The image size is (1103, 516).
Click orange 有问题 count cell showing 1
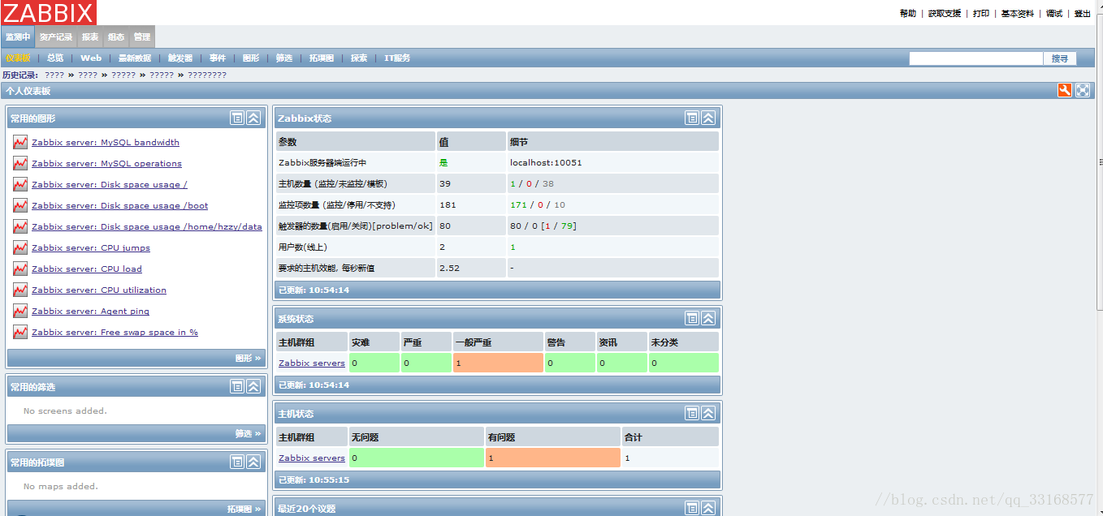point(553,458)
